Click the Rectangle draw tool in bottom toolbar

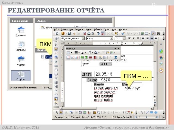151,112
